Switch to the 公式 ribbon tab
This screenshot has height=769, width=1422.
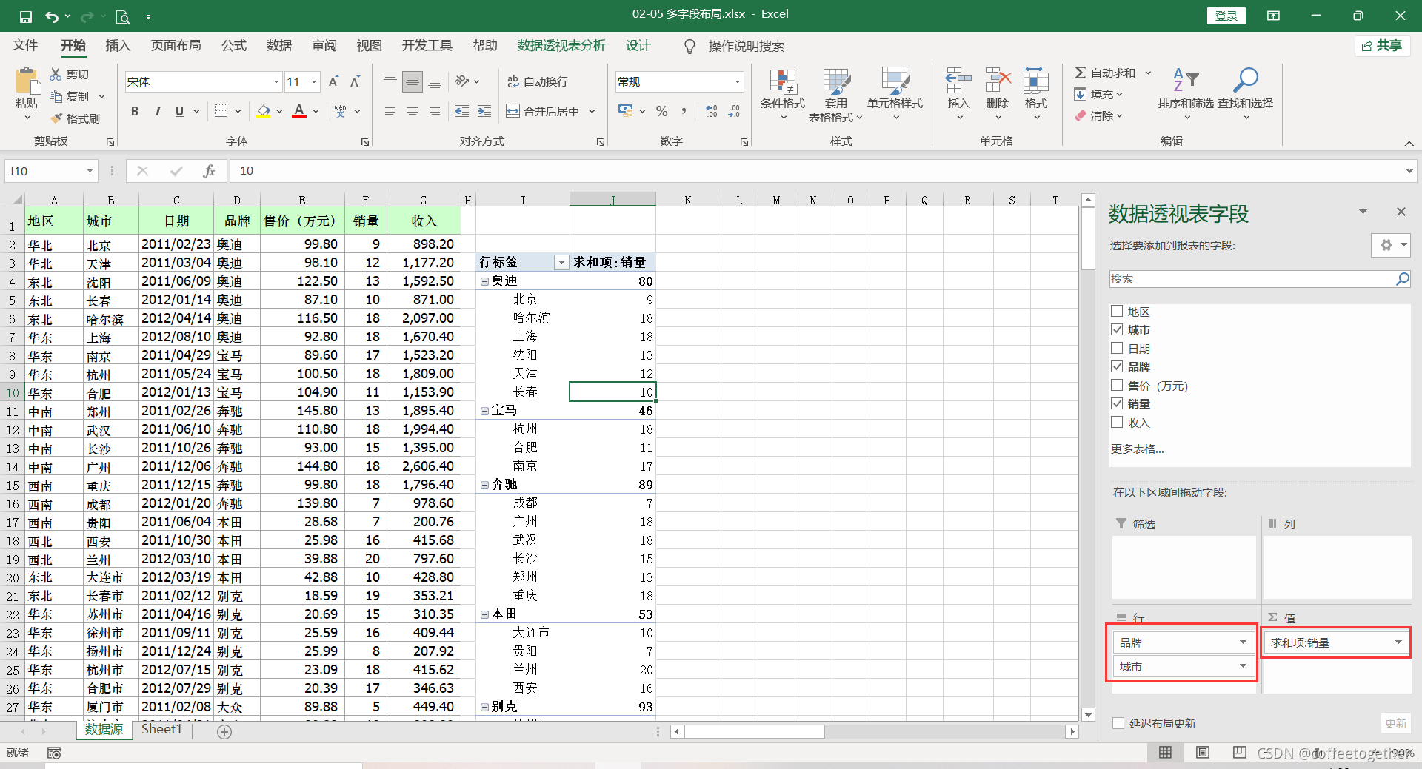click(x=233, y=46)
